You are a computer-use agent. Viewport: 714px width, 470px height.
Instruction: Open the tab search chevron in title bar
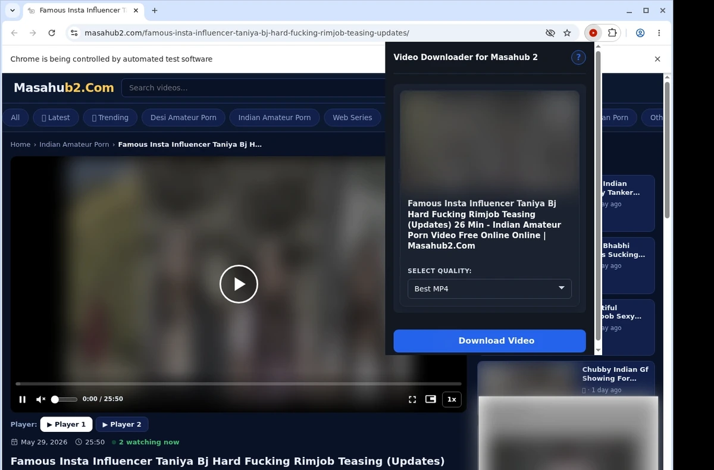click(x=12, y=11)
